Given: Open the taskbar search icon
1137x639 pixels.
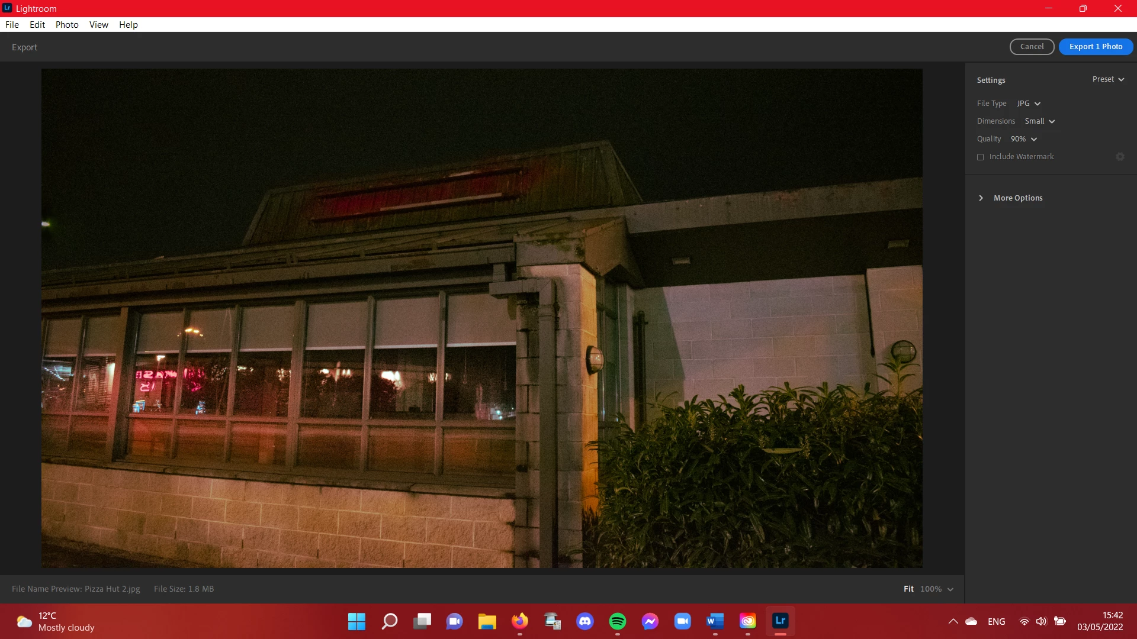Looking at the screenshot, I should click(389, 621).
